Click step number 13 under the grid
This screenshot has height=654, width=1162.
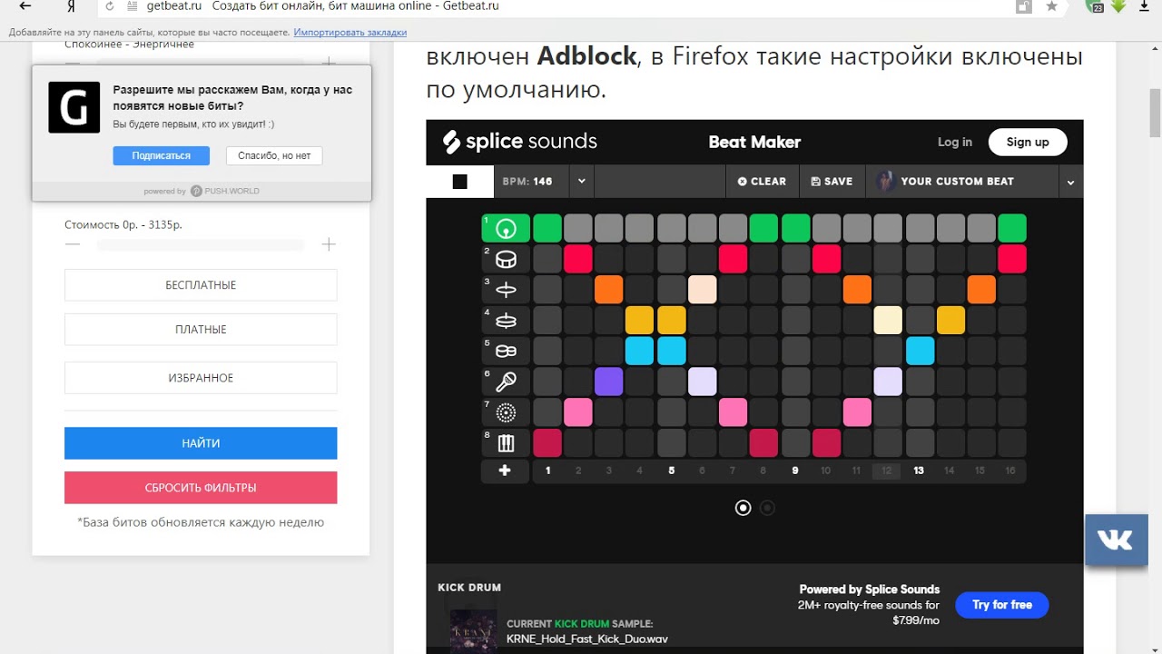coord(919,471)
